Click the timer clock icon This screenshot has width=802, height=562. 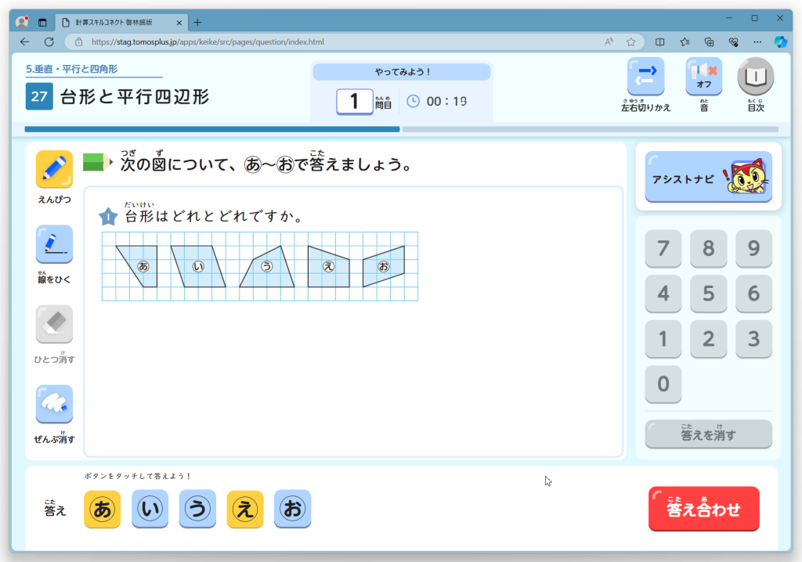[x=413, y=101]
